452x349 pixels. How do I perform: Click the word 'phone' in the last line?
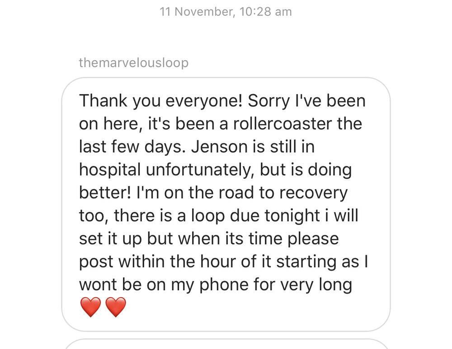click(x=223, y=285)
